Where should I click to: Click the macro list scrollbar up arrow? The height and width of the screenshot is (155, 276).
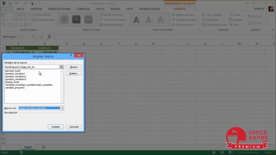point(62,71)
